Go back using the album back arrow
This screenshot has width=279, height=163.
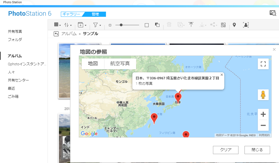(x=56, y=34)
